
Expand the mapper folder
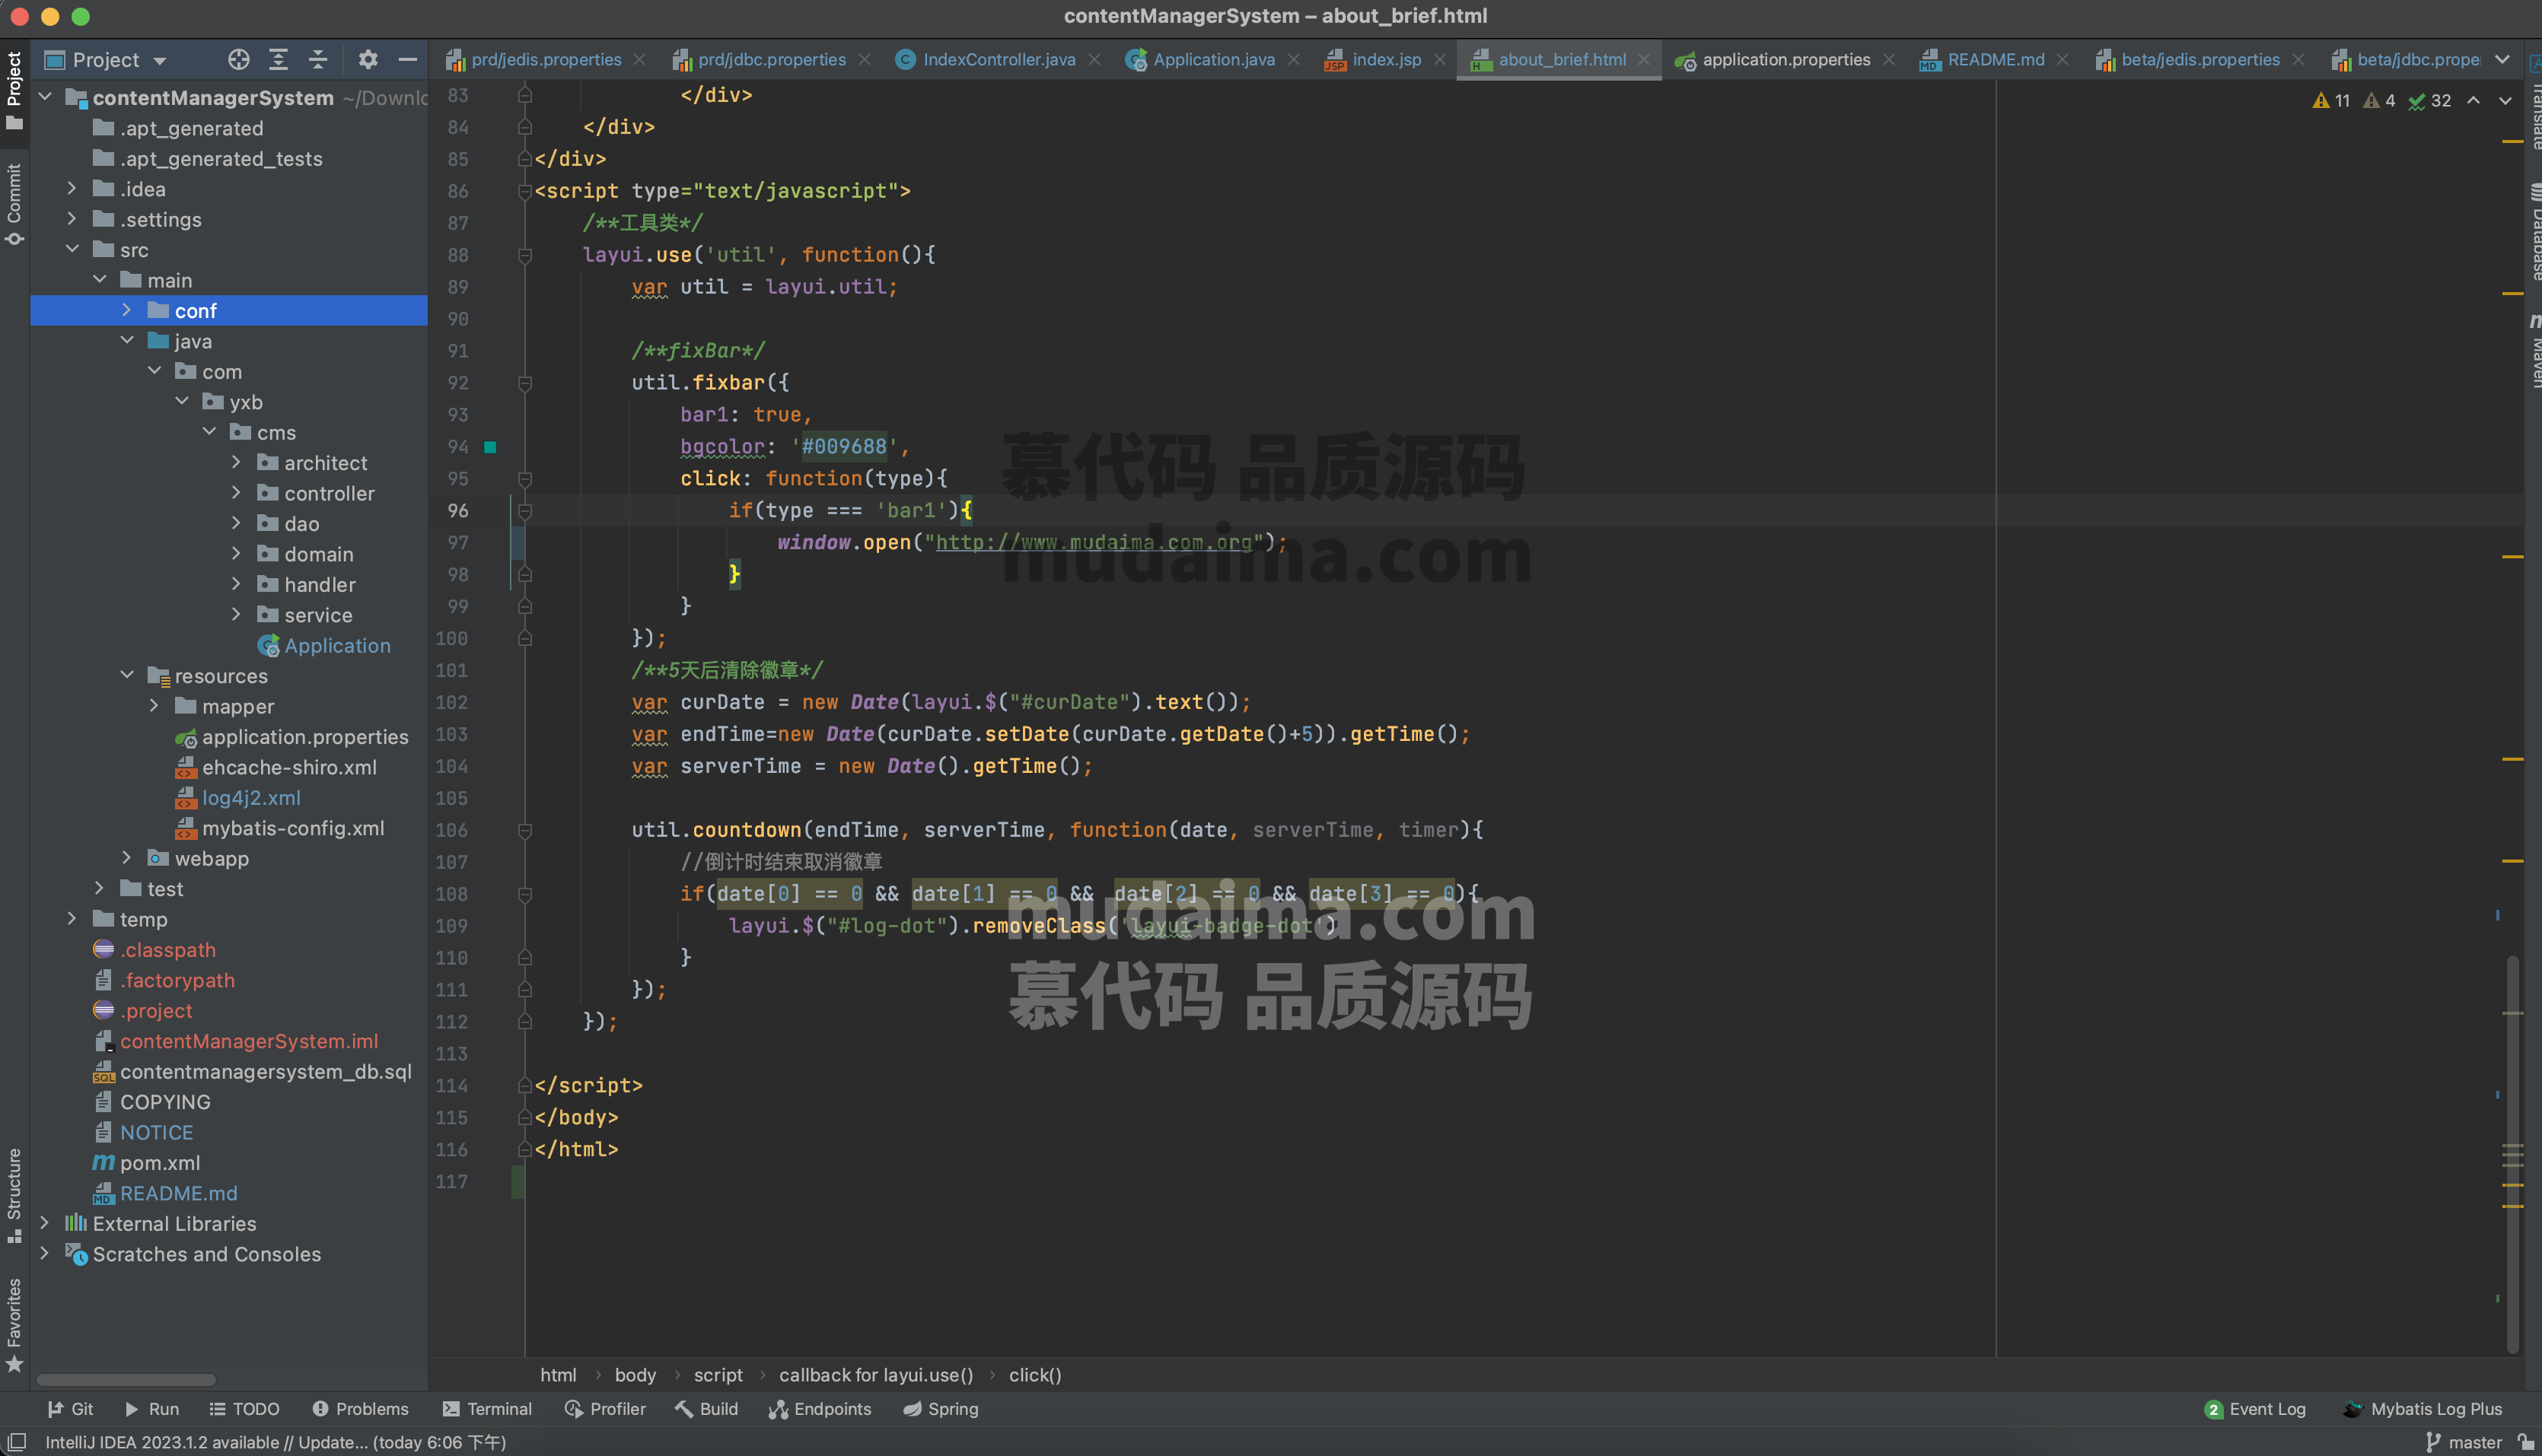[x=154, y=705]
